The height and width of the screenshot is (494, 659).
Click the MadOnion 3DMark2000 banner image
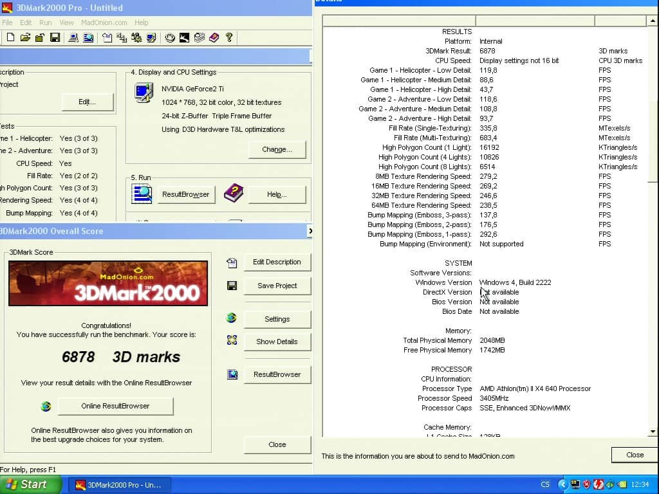click(x=108, y=283)
